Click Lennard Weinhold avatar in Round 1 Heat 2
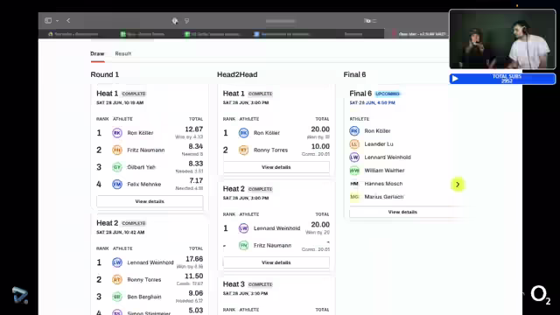The width and height of the screenshot is (560, 315). 117,262
